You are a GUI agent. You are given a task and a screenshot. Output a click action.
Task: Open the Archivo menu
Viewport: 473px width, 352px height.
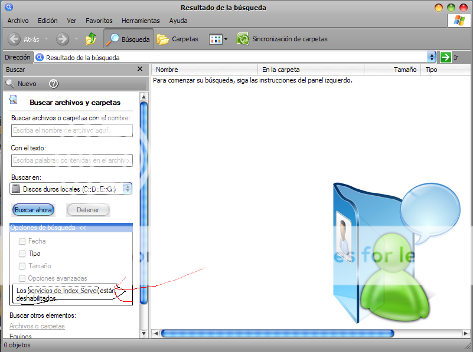pos(18,21)
